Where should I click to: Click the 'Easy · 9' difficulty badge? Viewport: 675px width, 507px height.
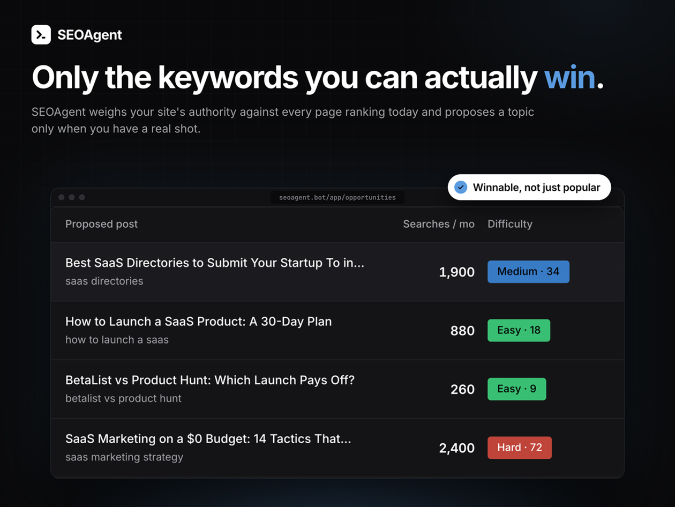pos(517,389)
